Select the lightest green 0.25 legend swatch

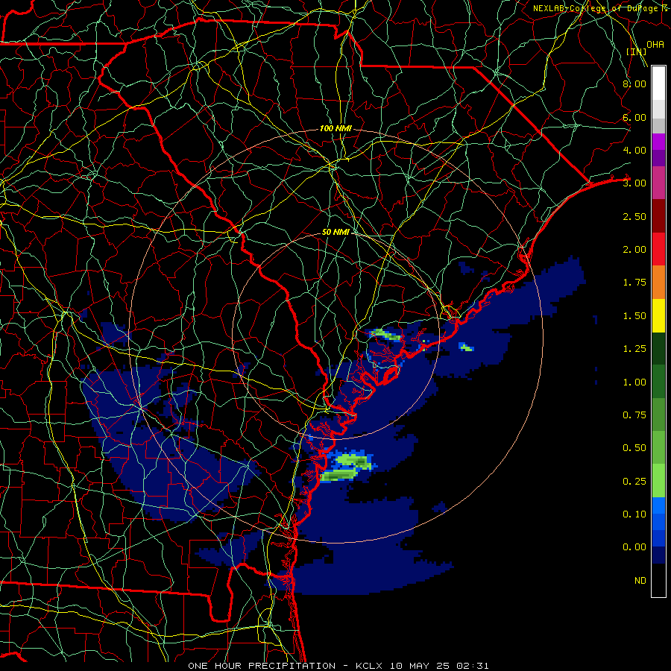tap(658, 481)
